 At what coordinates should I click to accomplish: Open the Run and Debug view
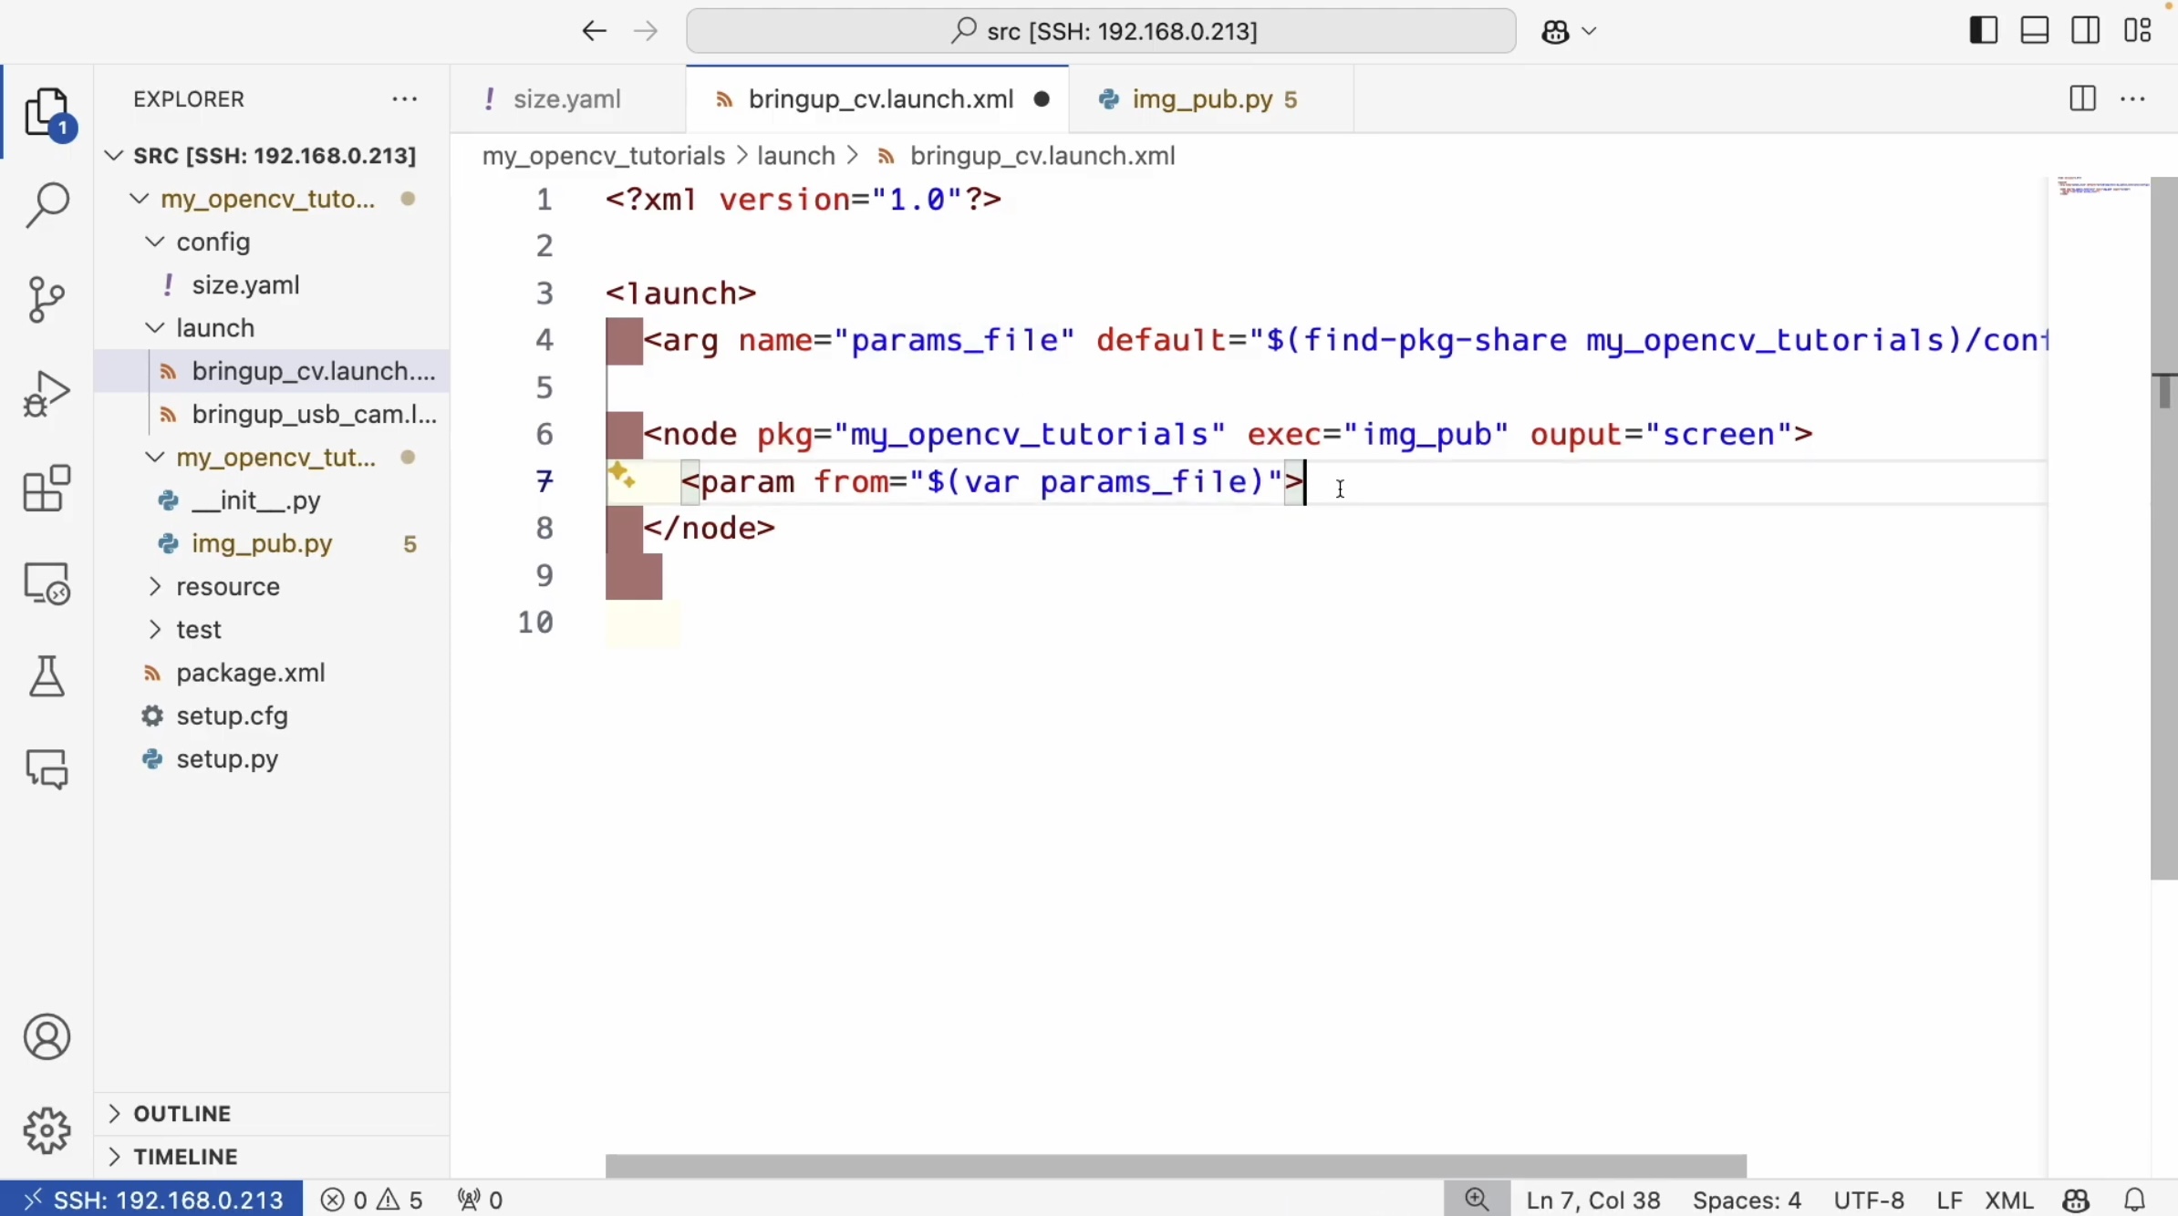(x=47, y=394)
